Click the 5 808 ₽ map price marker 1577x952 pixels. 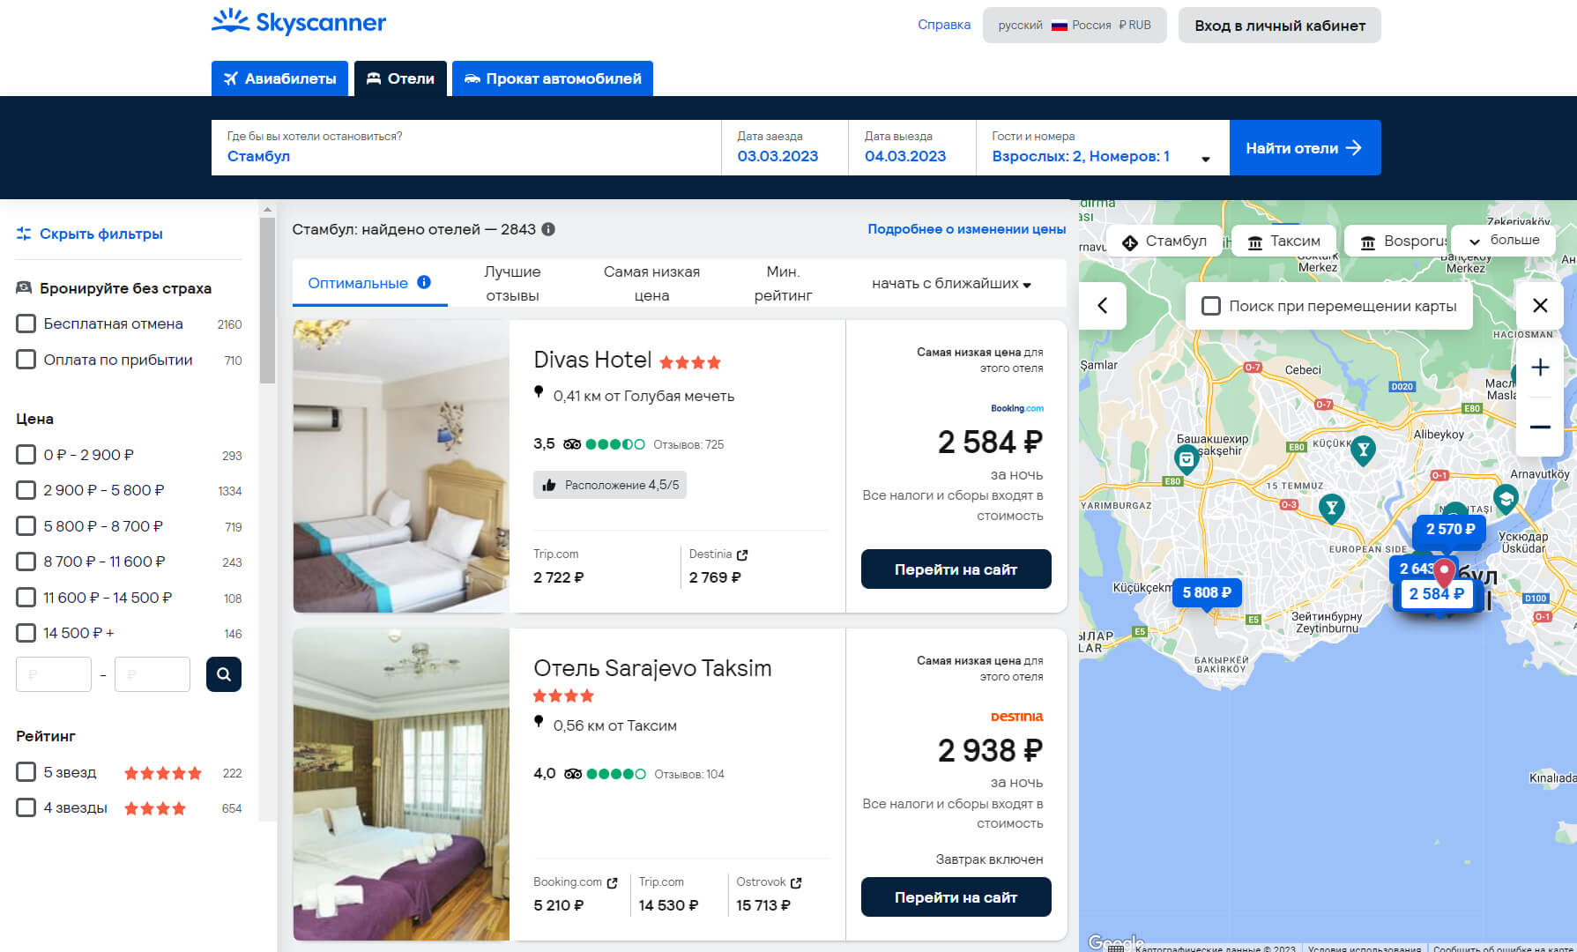[1207, 593]
